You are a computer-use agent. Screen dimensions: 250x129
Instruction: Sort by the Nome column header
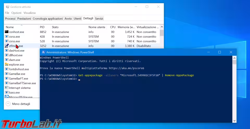[21, 27]
